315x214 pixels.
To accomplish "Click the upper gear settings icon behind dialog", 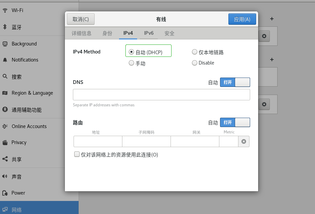I will click(264, 36).
